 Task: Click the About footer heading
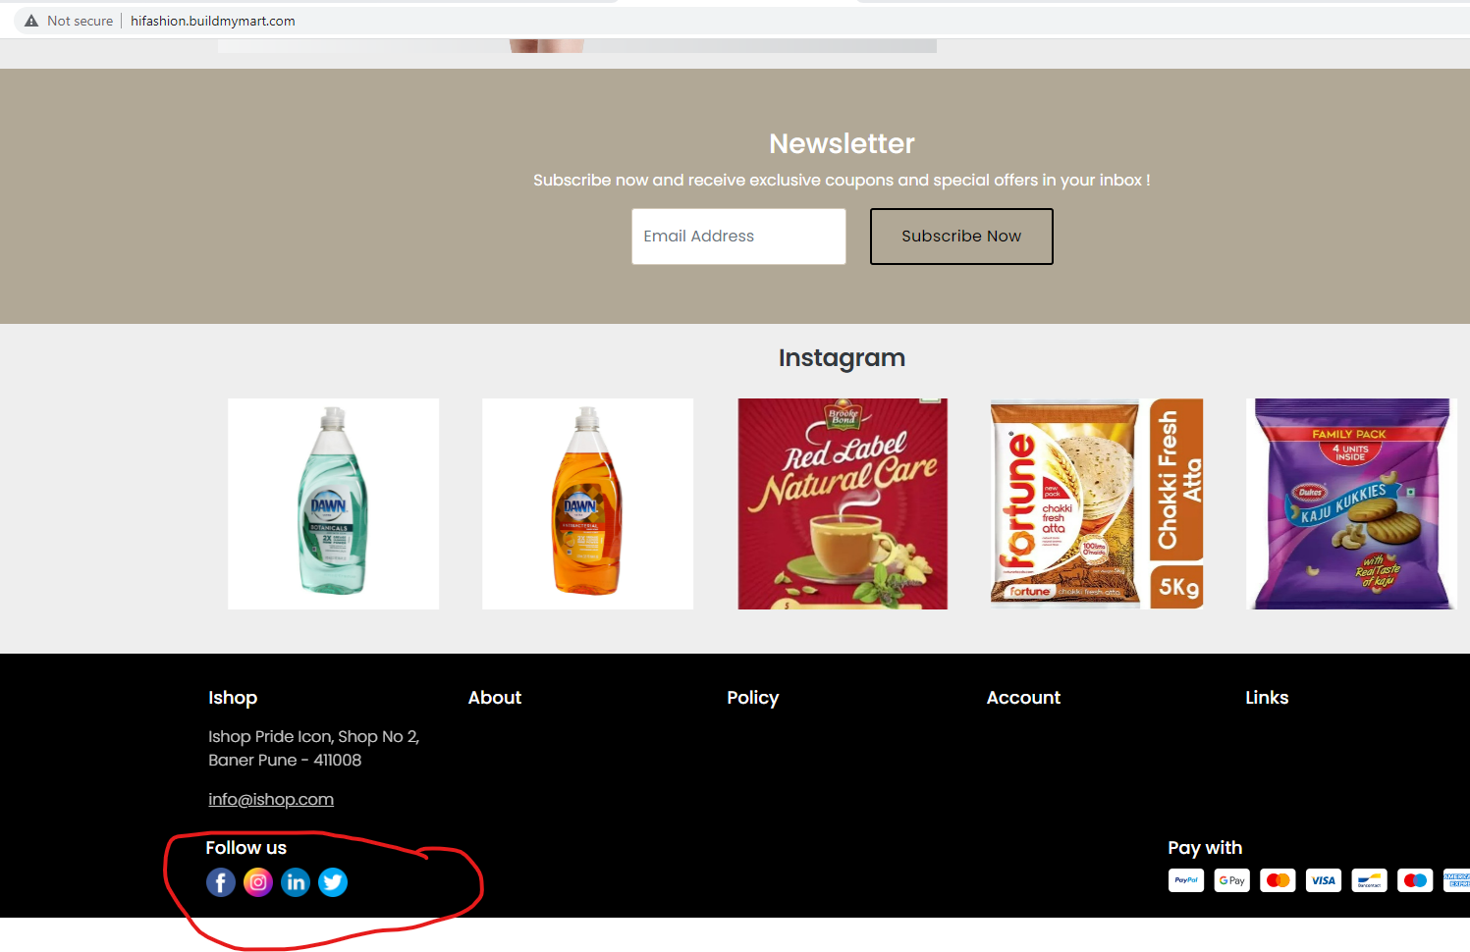[x=495, y=698]
